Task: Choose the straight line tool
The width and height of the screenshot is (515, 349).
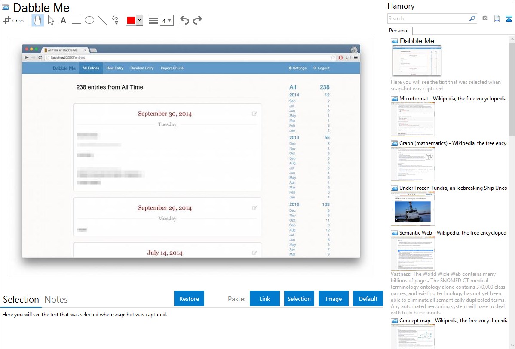Action: click(102, 20)
